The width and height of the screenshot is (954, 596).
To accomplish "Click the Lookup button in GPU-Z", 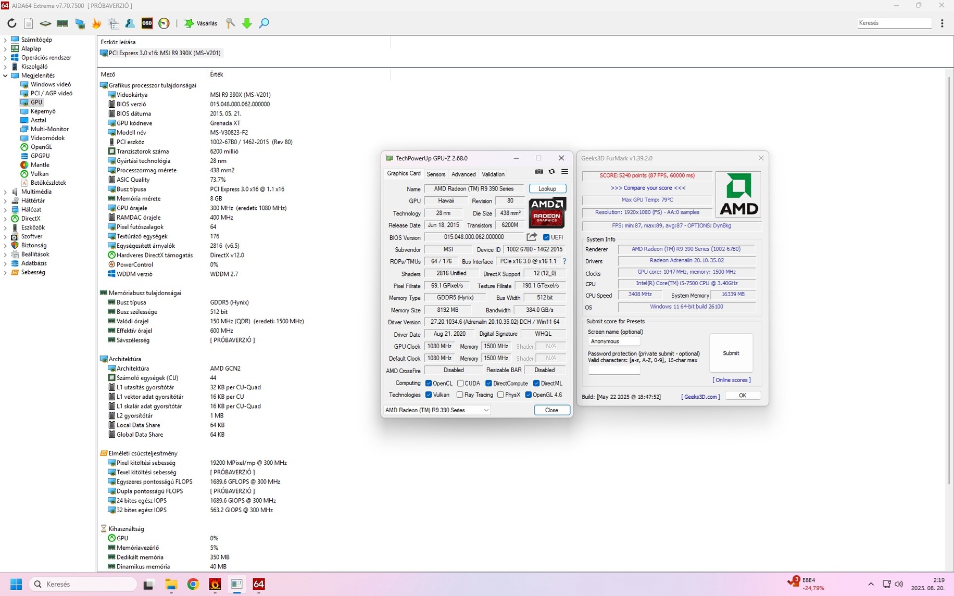I will click(x=547, y=188).
